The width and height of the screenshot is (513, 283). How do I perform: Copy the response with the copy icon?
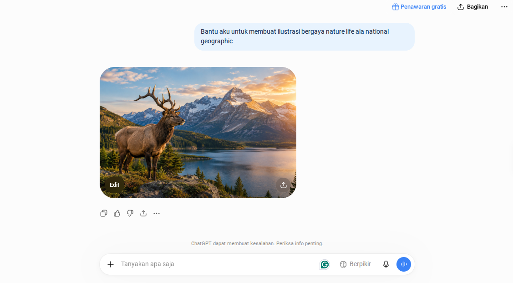coord(104,213)
